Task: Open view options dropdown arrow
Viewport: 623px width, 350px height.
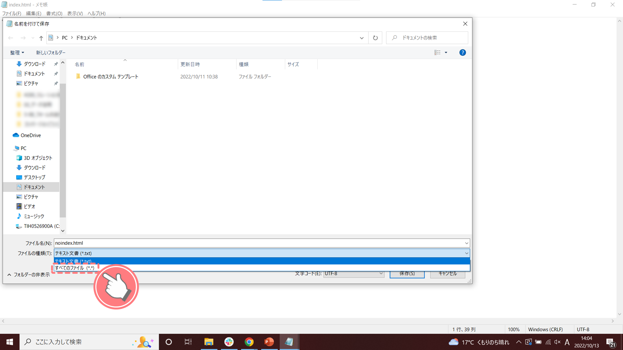Action: (446, 53)
